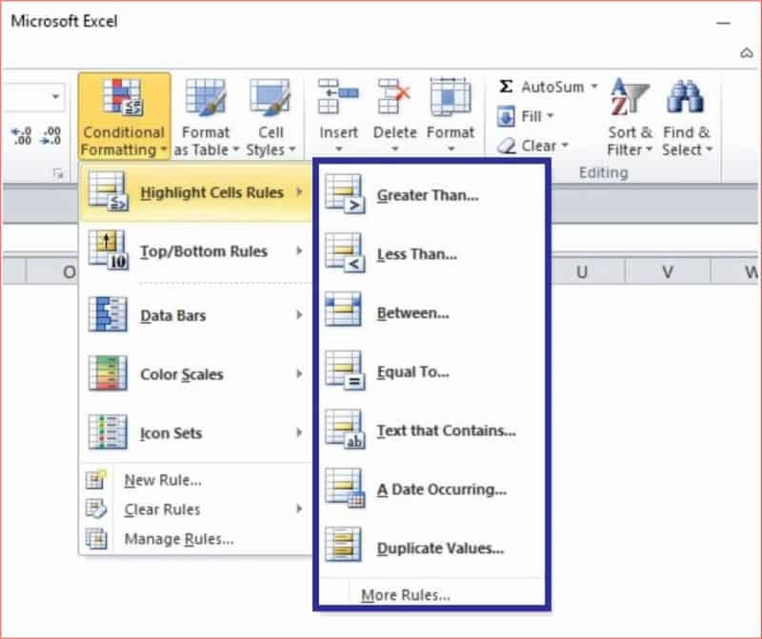This screenshot has width=762, height=639.
Task: Open the AutoSum dropdown arrow
Action: point(593,87)
